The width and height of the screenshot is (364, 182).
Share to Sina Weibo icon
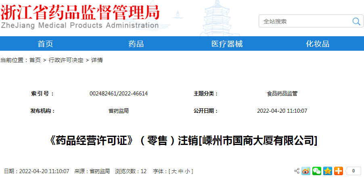306,171
